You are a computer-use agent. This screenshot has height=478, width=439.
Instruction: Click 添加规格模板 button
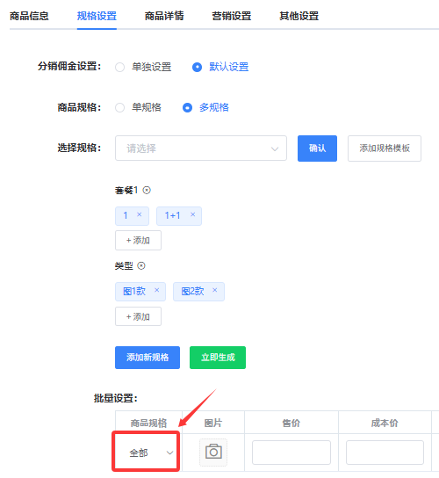[385, 148]
